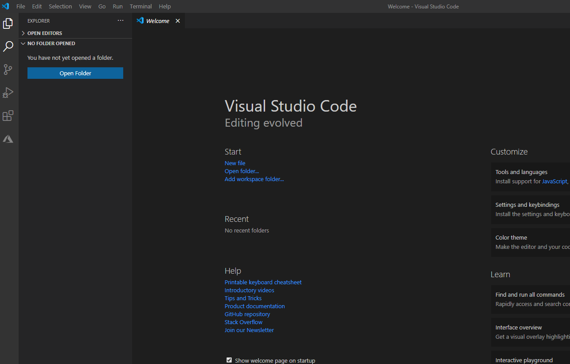The width and height of the screenshot is (570, 364).
Task: Open the Edit menu
Action: tap(37, 6)
